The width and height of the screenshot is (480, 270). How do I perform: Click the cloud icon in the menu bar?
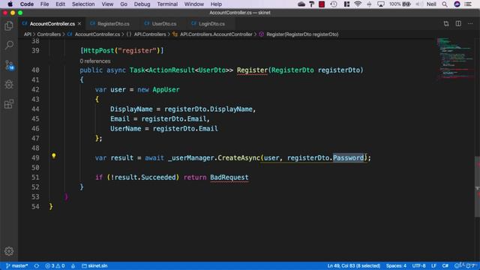[x=301, y=4]
